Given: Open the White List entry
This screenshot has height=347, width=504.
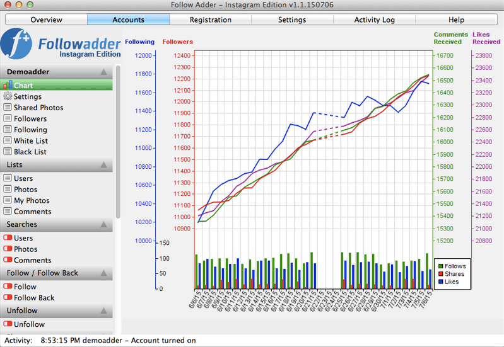Looking at the screenshot, I should (56, 140).
